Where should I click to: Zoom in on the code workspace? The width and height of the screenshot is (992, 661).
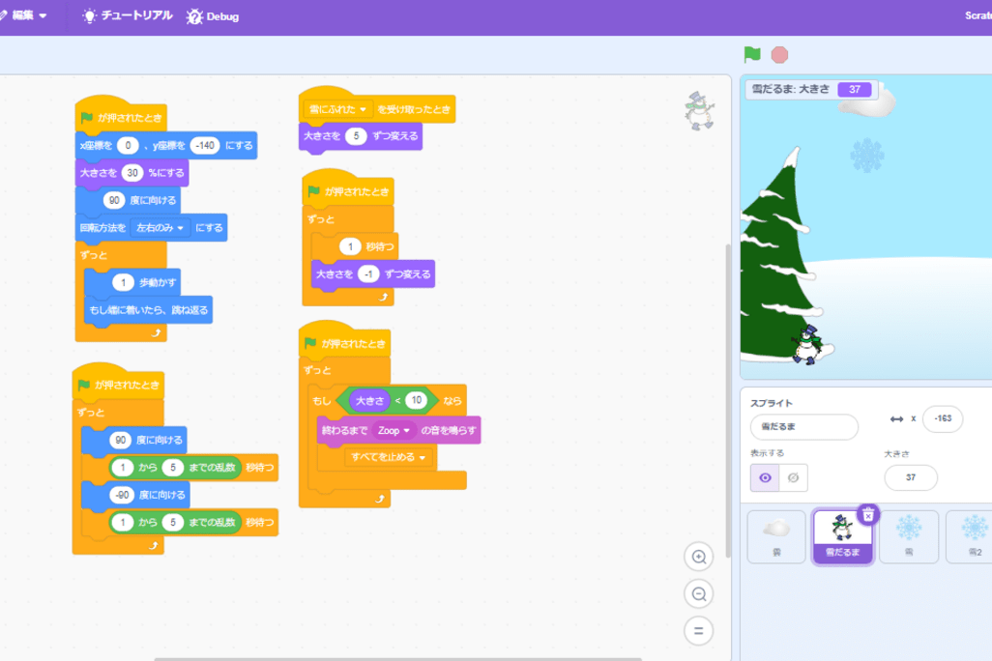click(x=698, y=557)
